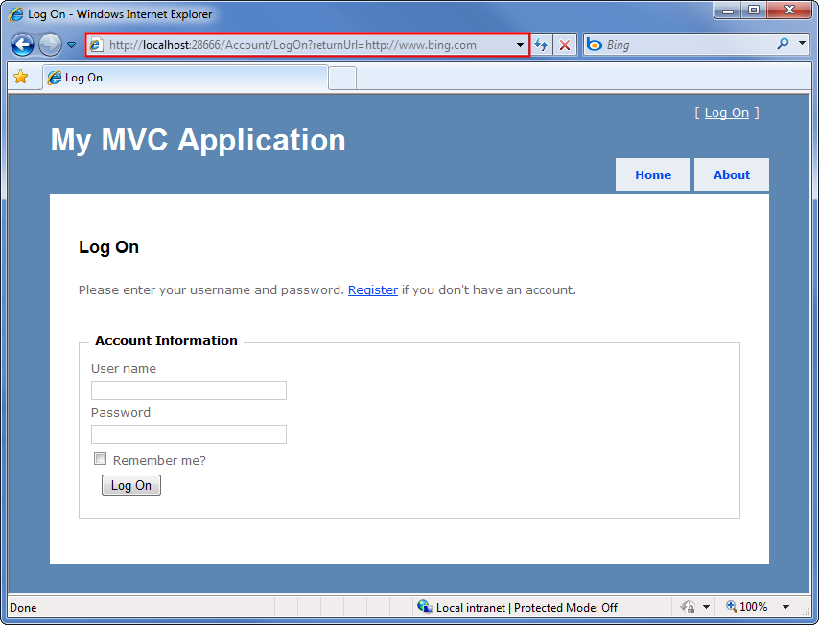Viewport: 819px width, 625px height.
Task: Switch to the Home tab
Action: click(653, 174)
